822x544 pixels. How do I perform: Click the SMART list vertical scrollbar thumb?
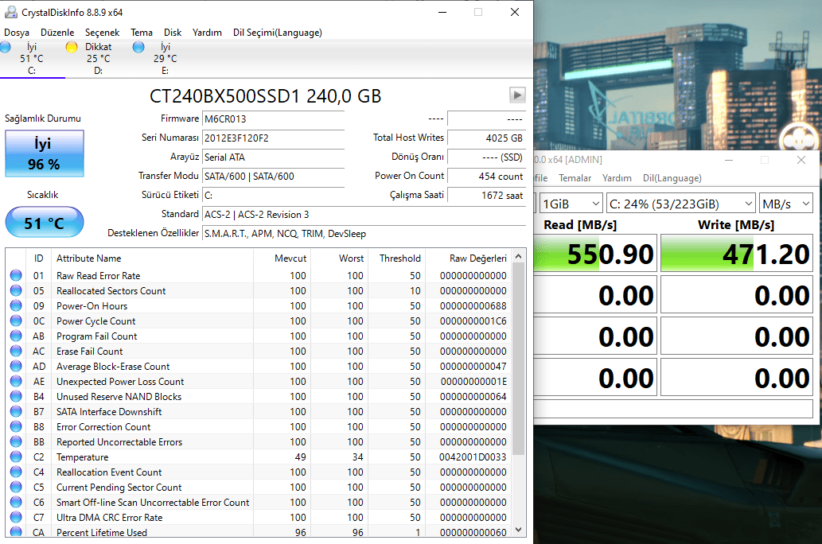519,359
